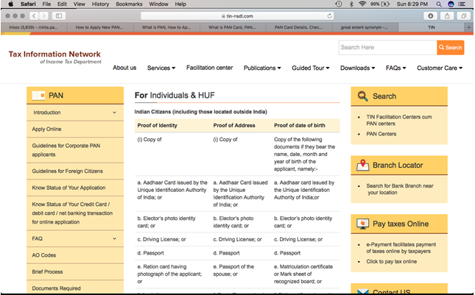Image resolution: width=475 pixels, height=295 pixels.
Task: Open the Bookmarks menu
Action: coord(129,4)
